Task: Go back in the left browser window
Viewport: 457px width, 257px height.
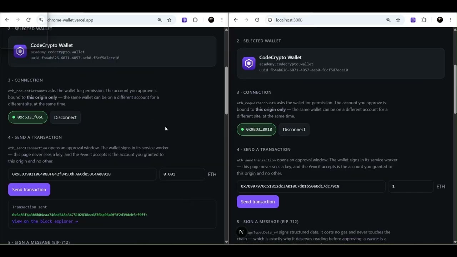Action: point(7,20)
